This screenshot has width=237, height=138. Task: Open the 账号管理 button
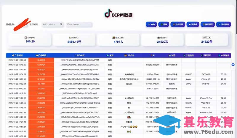[x=208, y=24]
